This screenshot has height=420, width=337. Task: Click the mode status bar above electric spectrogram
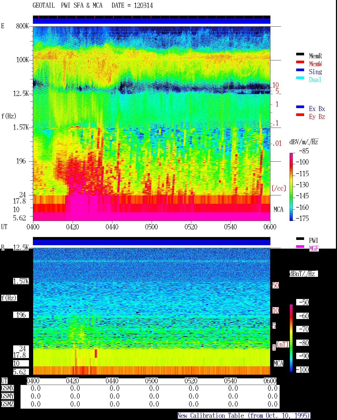coord(151,20)
